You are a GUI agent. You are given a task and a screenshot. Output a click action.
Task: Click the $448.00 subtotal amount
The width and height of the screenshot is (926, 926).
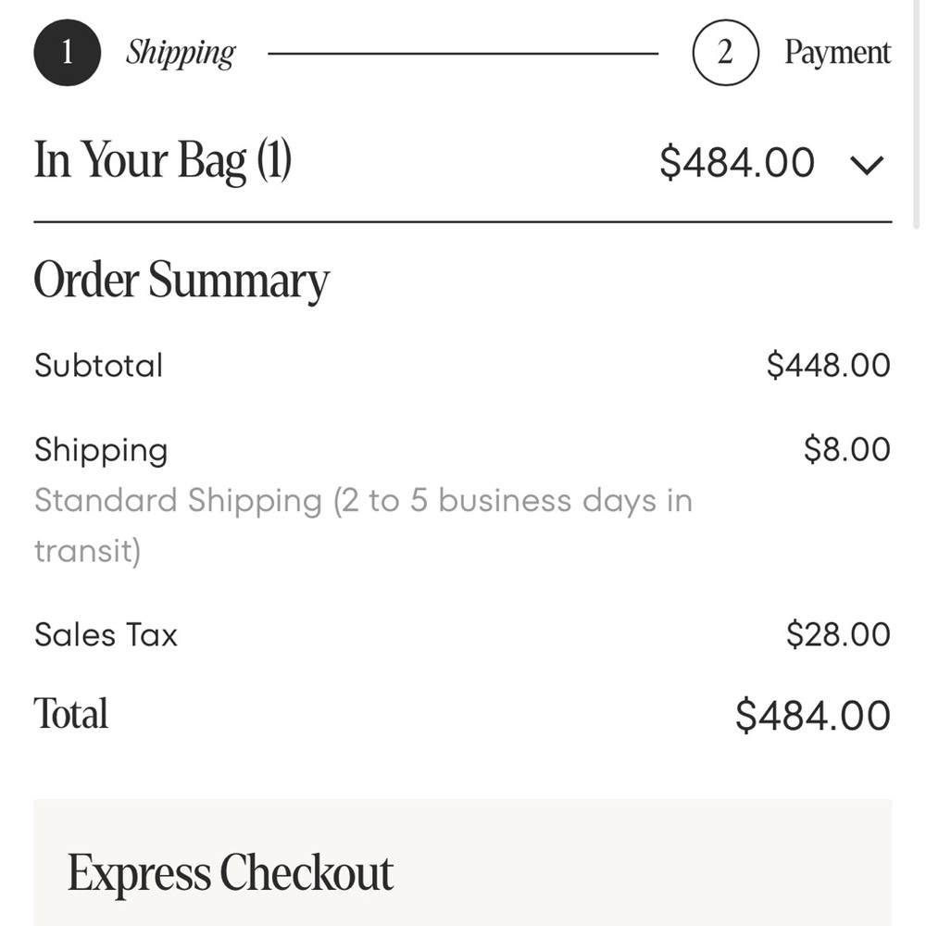(828, 366)
